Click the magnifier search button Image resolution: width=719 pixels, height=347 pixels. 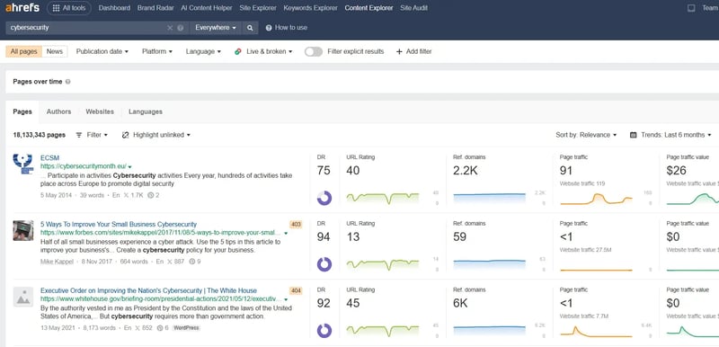(250, 28)
